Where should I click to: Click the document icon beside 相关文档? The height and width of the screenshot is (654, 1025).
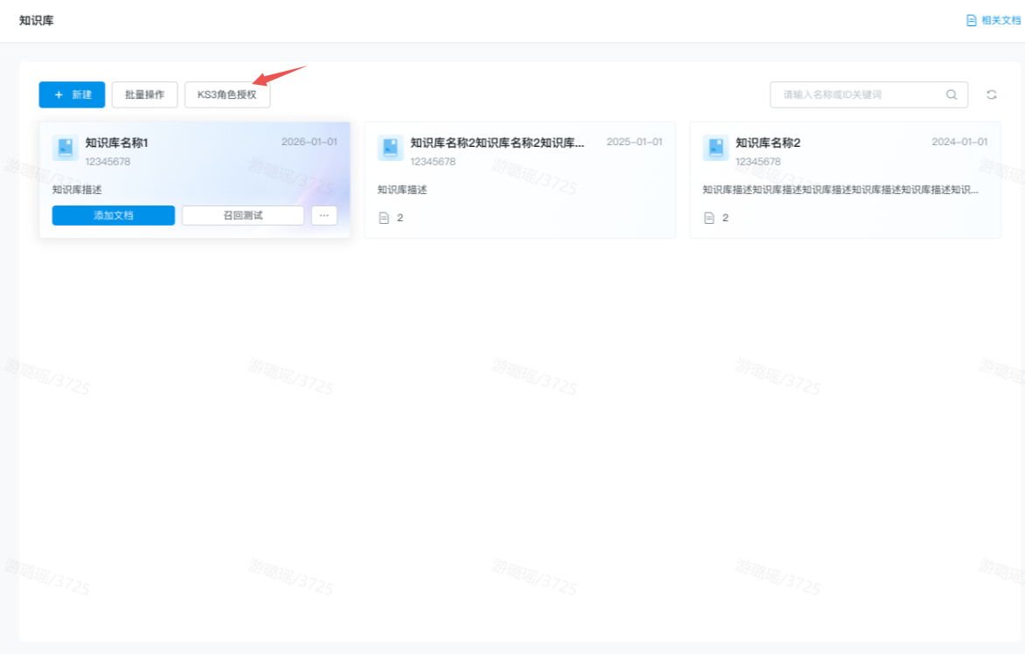972,20
